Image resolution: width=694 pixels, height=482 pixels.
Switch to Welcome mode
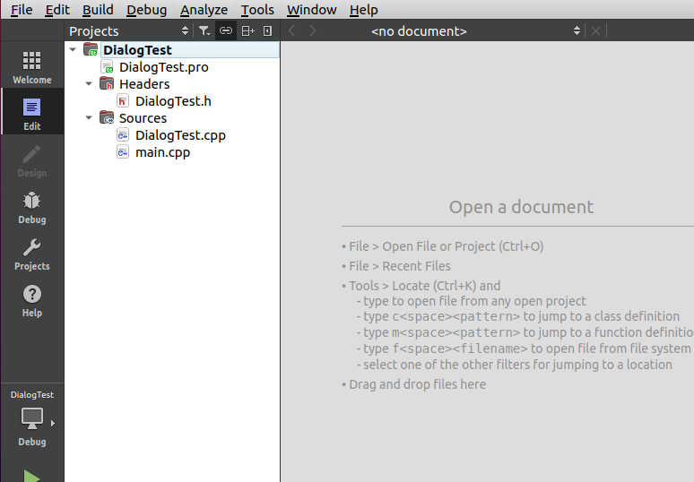pos(32,66)
